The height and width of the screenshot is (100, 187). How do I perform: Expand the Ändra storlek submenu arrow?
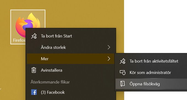click(x=109, y=47)
